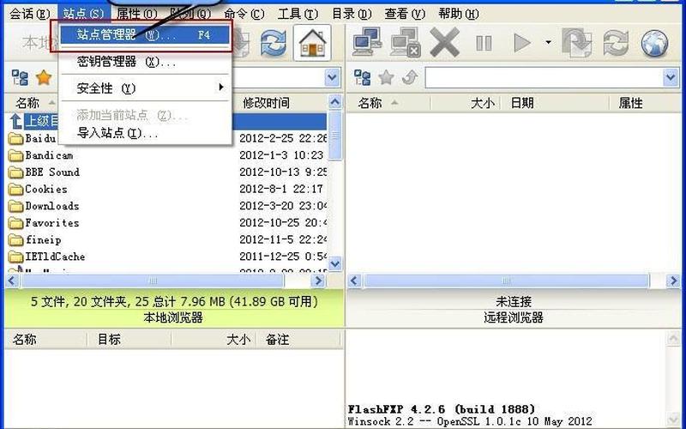Open the 查看 menu
Viewport: 686px width, 429px height.
click(x=405, y=14)
